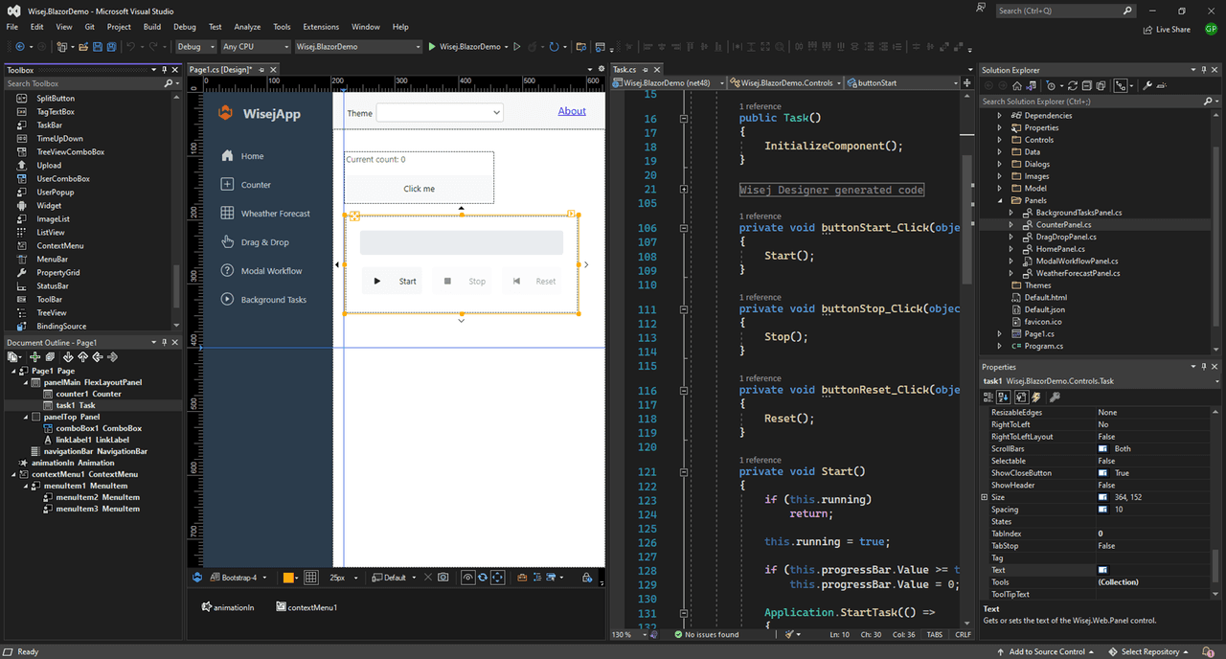Screen dimensions: 1226x659
Task: Click Collapse All in Solution Explorer toolbar
Action: [1086, 85]
